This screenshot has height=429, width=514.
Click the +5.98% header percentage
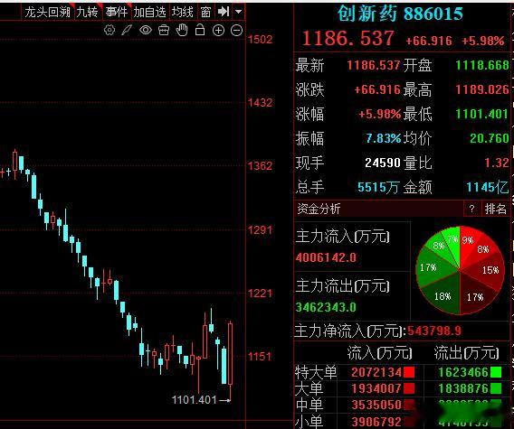pyautogui.click(x=483, y=41)
